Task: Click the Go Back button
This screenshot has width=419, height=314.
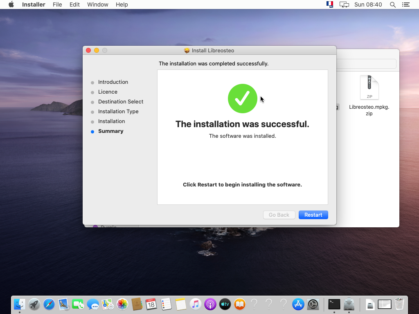Action: (x=279, y=215)
